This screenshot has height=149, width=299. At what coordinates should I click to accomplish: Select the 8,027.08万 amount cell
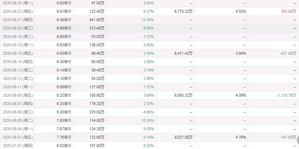click(x=183, y=137)
